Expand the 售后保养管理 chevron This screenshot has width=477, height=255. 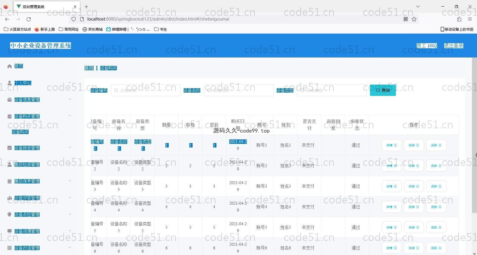click(x=70, y=181)
